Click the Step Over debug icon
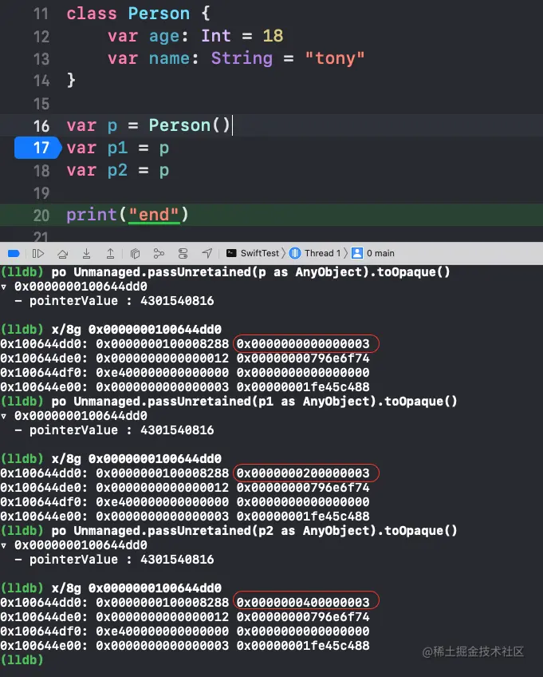This screenshot has height=677, width=543. pyautogui.click(x=62, y=253)
